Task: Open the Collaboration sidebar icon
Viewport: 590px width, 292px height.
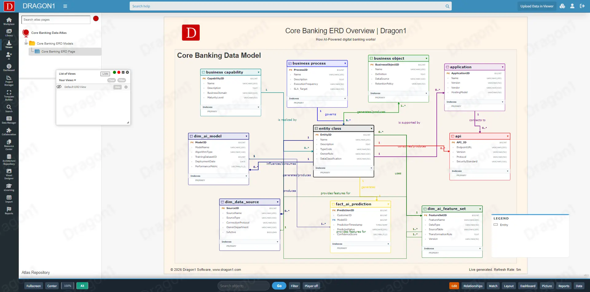Action: click(x=9, y=132)
